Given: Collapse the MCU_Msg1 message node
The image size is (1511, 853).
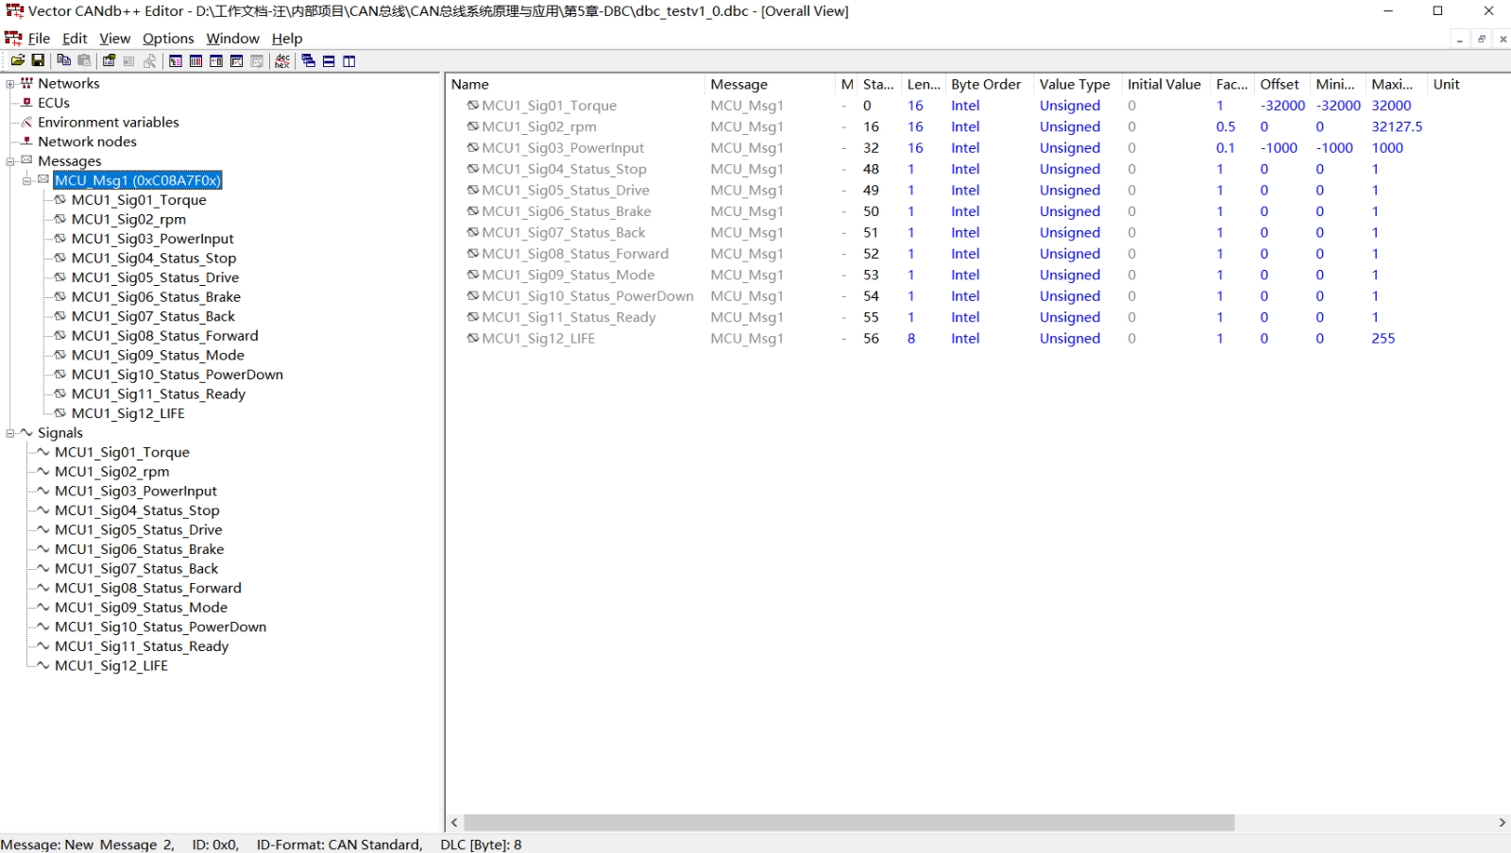Looking at the screenshot, I should coord(26,180).
